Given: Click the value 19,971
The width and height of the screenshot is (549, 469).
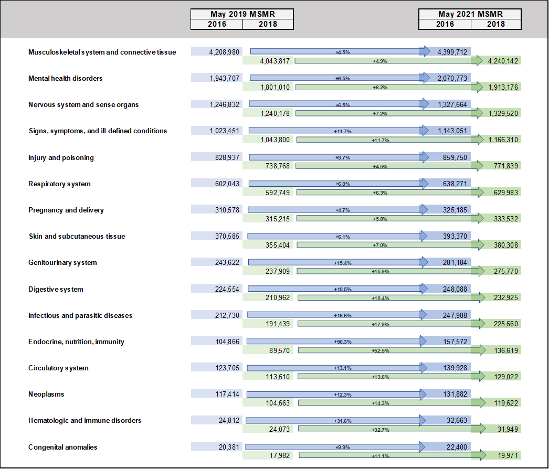Looking at the screenshot, I should click(508, 455).
